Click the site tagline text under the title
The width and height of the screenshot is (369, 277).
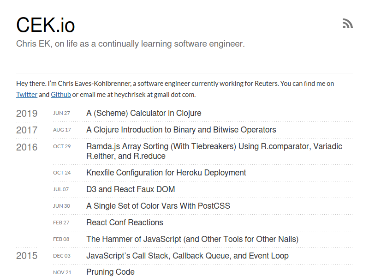coord(131,44)
